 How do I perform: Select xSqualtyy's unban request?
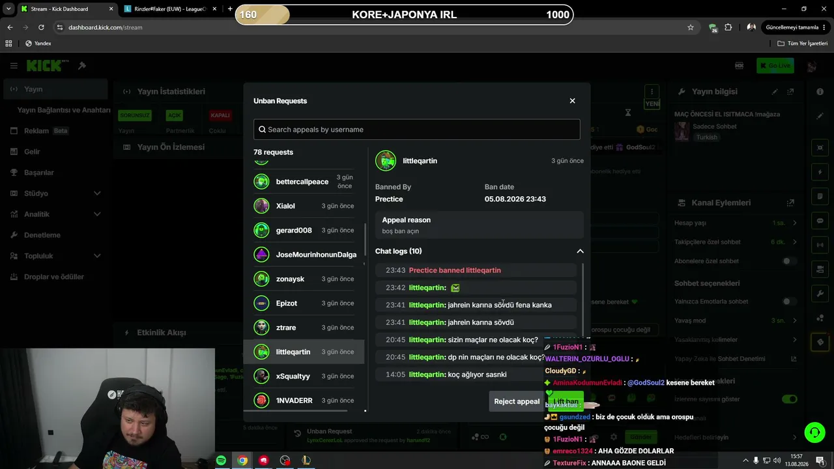(x=304, y=376)
